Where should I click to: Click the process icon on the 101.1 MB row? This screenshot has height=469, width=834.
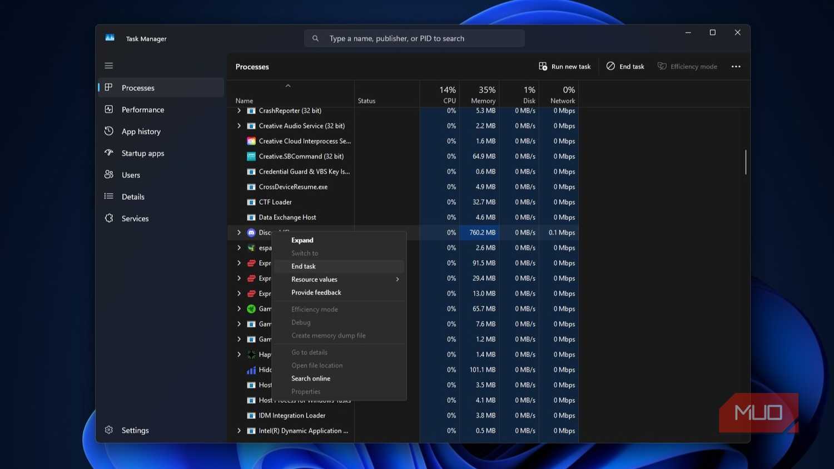[x=251, y=370]
